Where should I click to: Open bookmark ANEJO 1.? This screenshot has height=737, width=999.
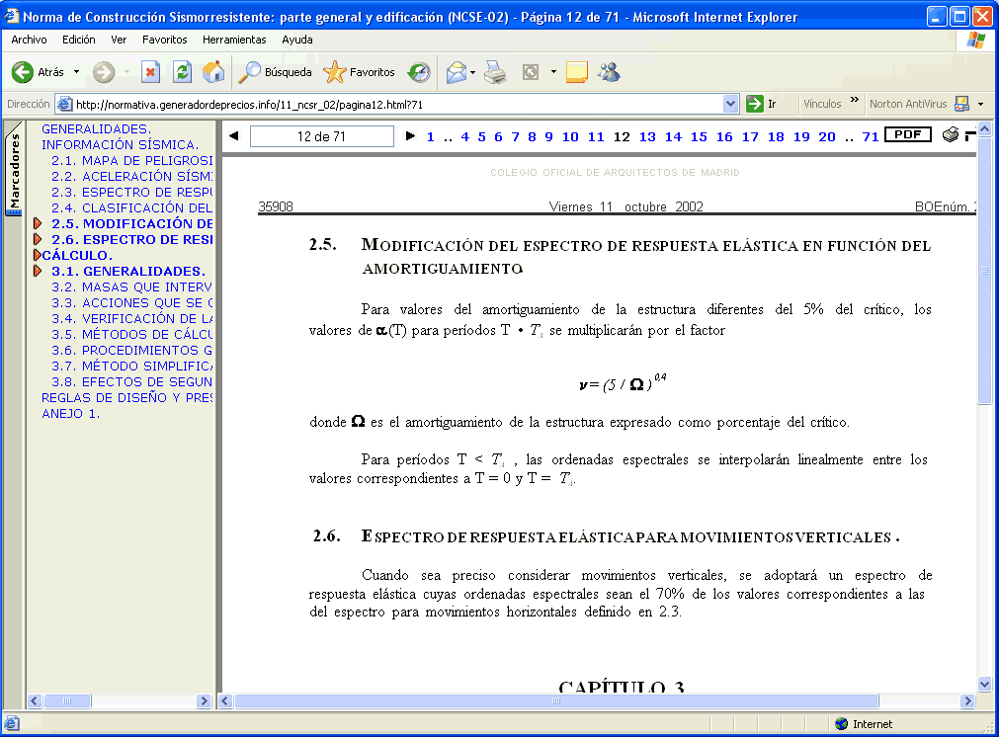tap(70, 413)
